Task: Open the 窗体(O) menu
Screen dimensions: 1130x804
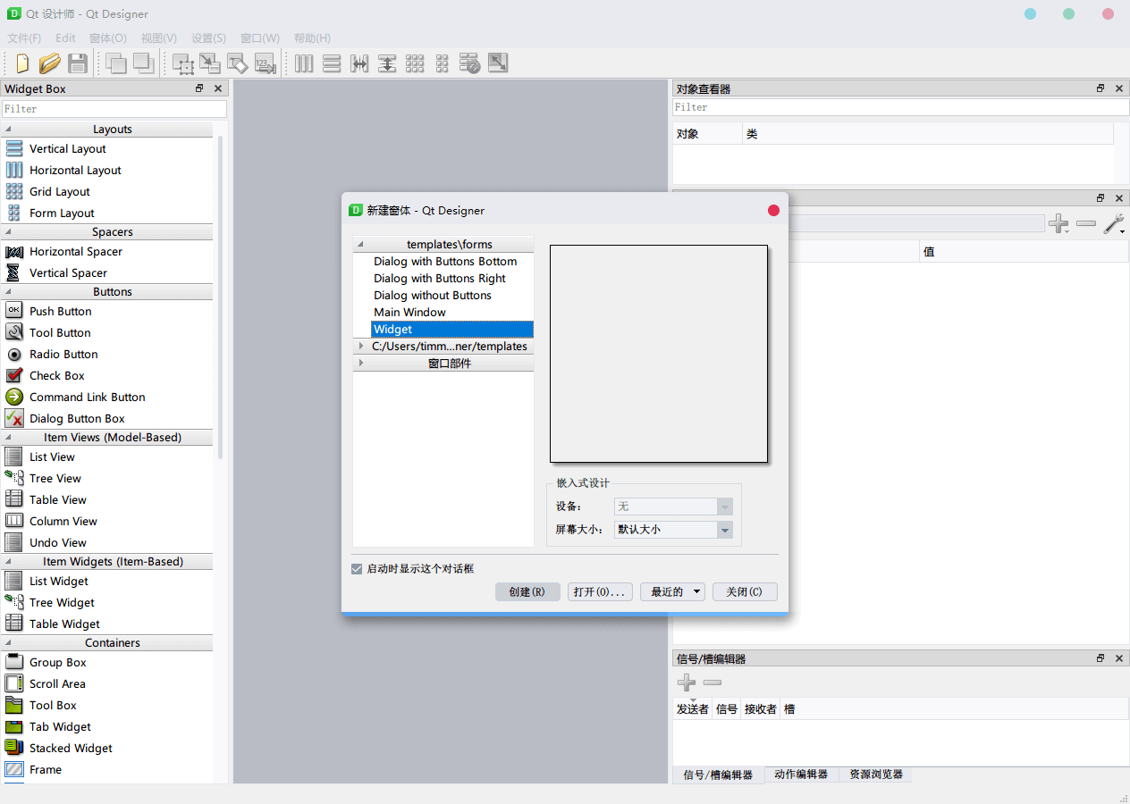Action: 108,38
